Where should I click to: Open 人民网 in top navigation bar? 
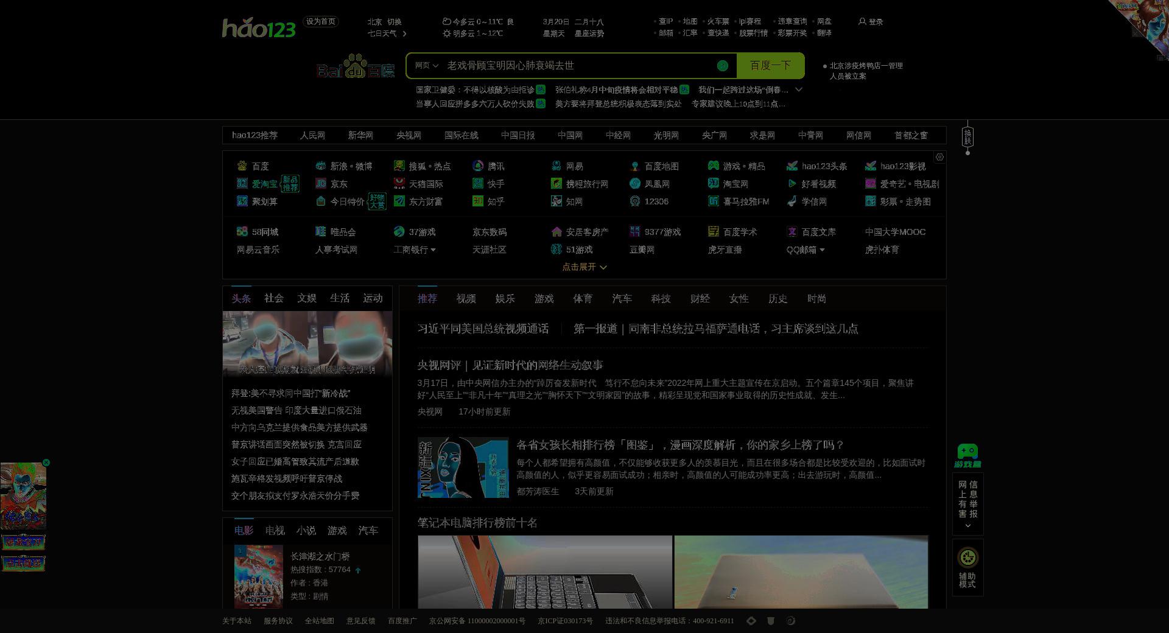click(x=312, y=135)
